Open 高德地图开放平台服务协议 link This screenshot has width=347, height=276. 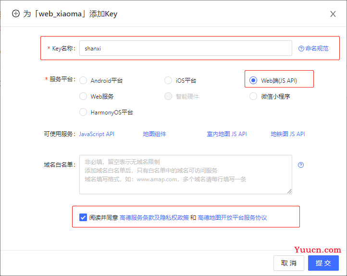pyautogui.click(x=232, y=218)
